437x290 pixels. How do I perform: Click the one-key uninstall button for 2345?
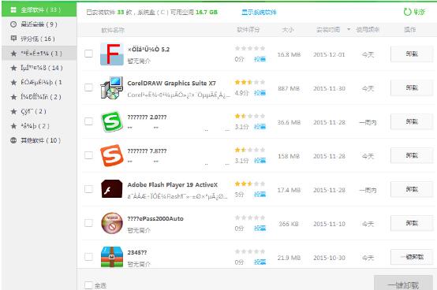click(412, 257)
